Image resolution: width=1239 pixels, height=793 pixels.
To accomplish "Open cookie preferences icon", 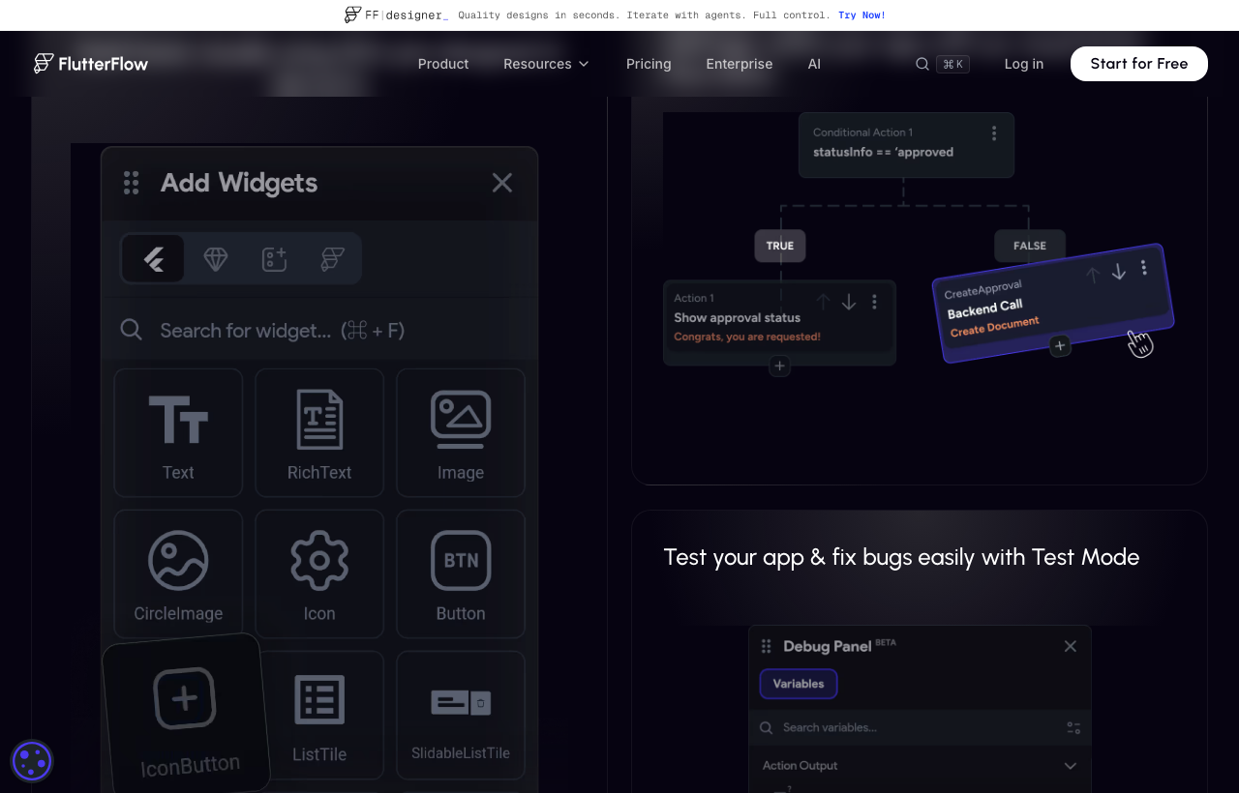I will (32, 761).
